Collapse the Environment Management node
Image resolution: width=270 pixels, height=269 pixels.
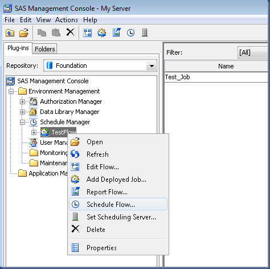(x=11, y=91)
